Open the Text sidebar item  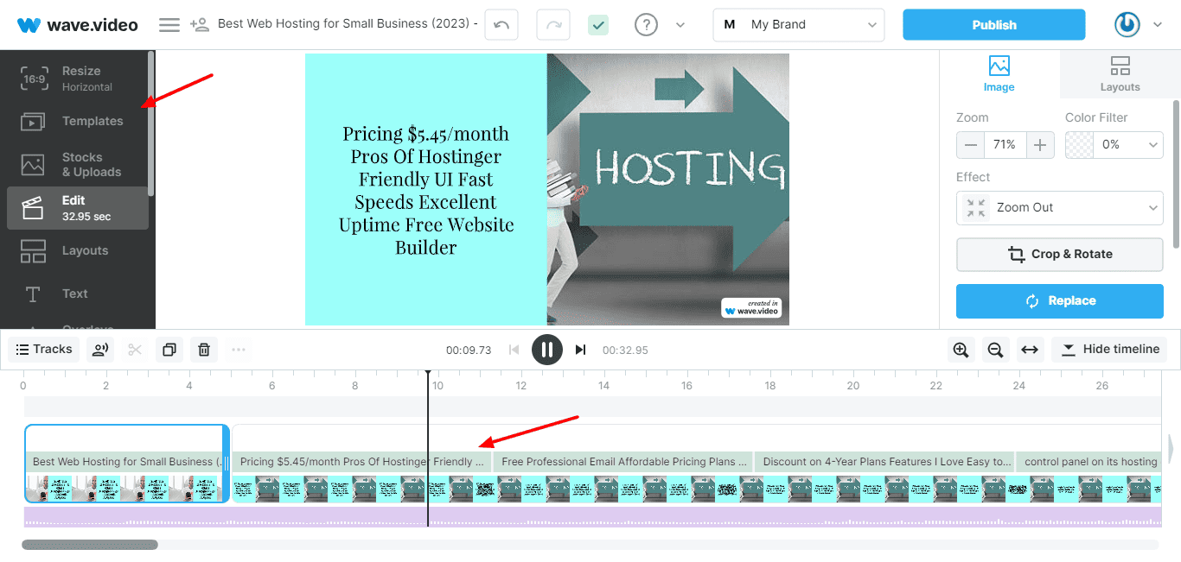point(77,294)
